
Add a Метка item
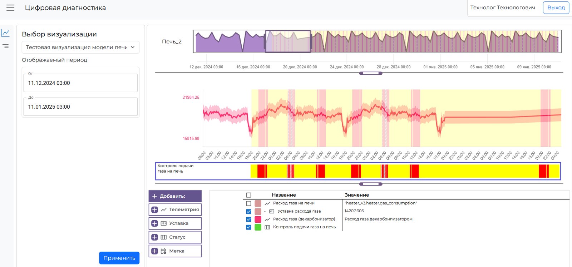(x=175, y=251)
